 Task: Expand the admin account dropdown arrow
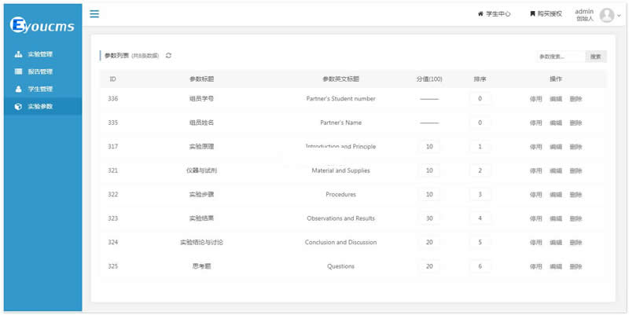click(x=619, y=16)
